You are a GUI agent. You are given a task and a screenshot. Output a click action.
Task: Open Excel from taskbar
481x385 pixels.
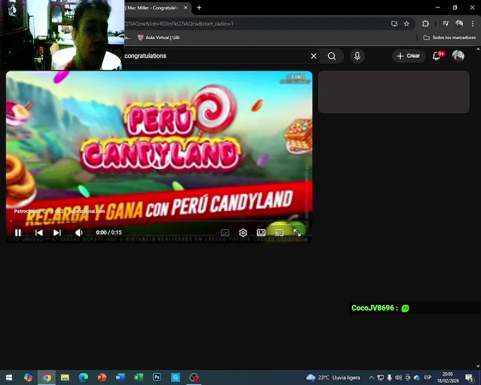138,378
